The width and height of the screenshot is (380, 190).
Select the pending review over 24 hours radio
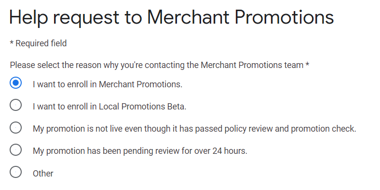pos(15,150)
